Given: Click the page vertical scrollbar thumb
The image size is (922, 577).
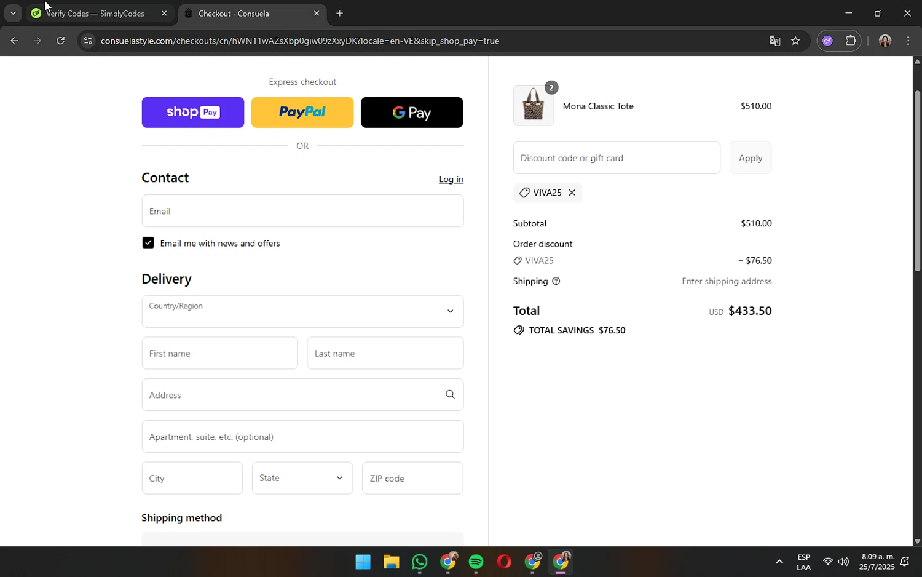Looking at the screenshot, I should [x=917, y=180].
